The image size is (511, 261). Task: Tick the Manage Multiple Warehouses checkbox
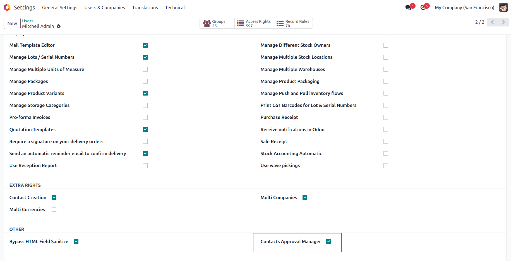click(386, 69)
